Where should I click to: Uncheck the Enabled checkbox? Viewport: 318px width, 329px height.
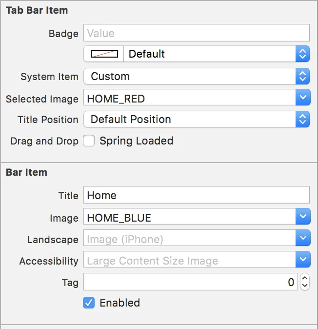point(89,303)
